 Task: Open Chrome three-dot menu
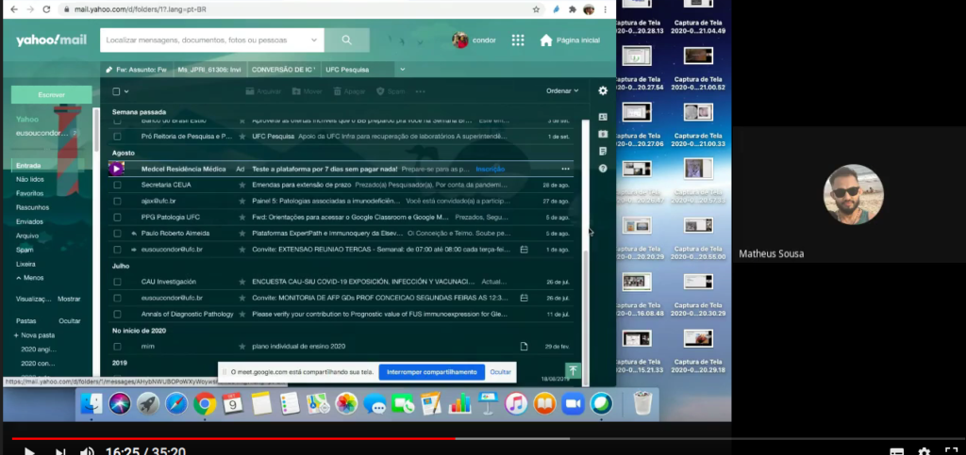(x=606, y=9)
